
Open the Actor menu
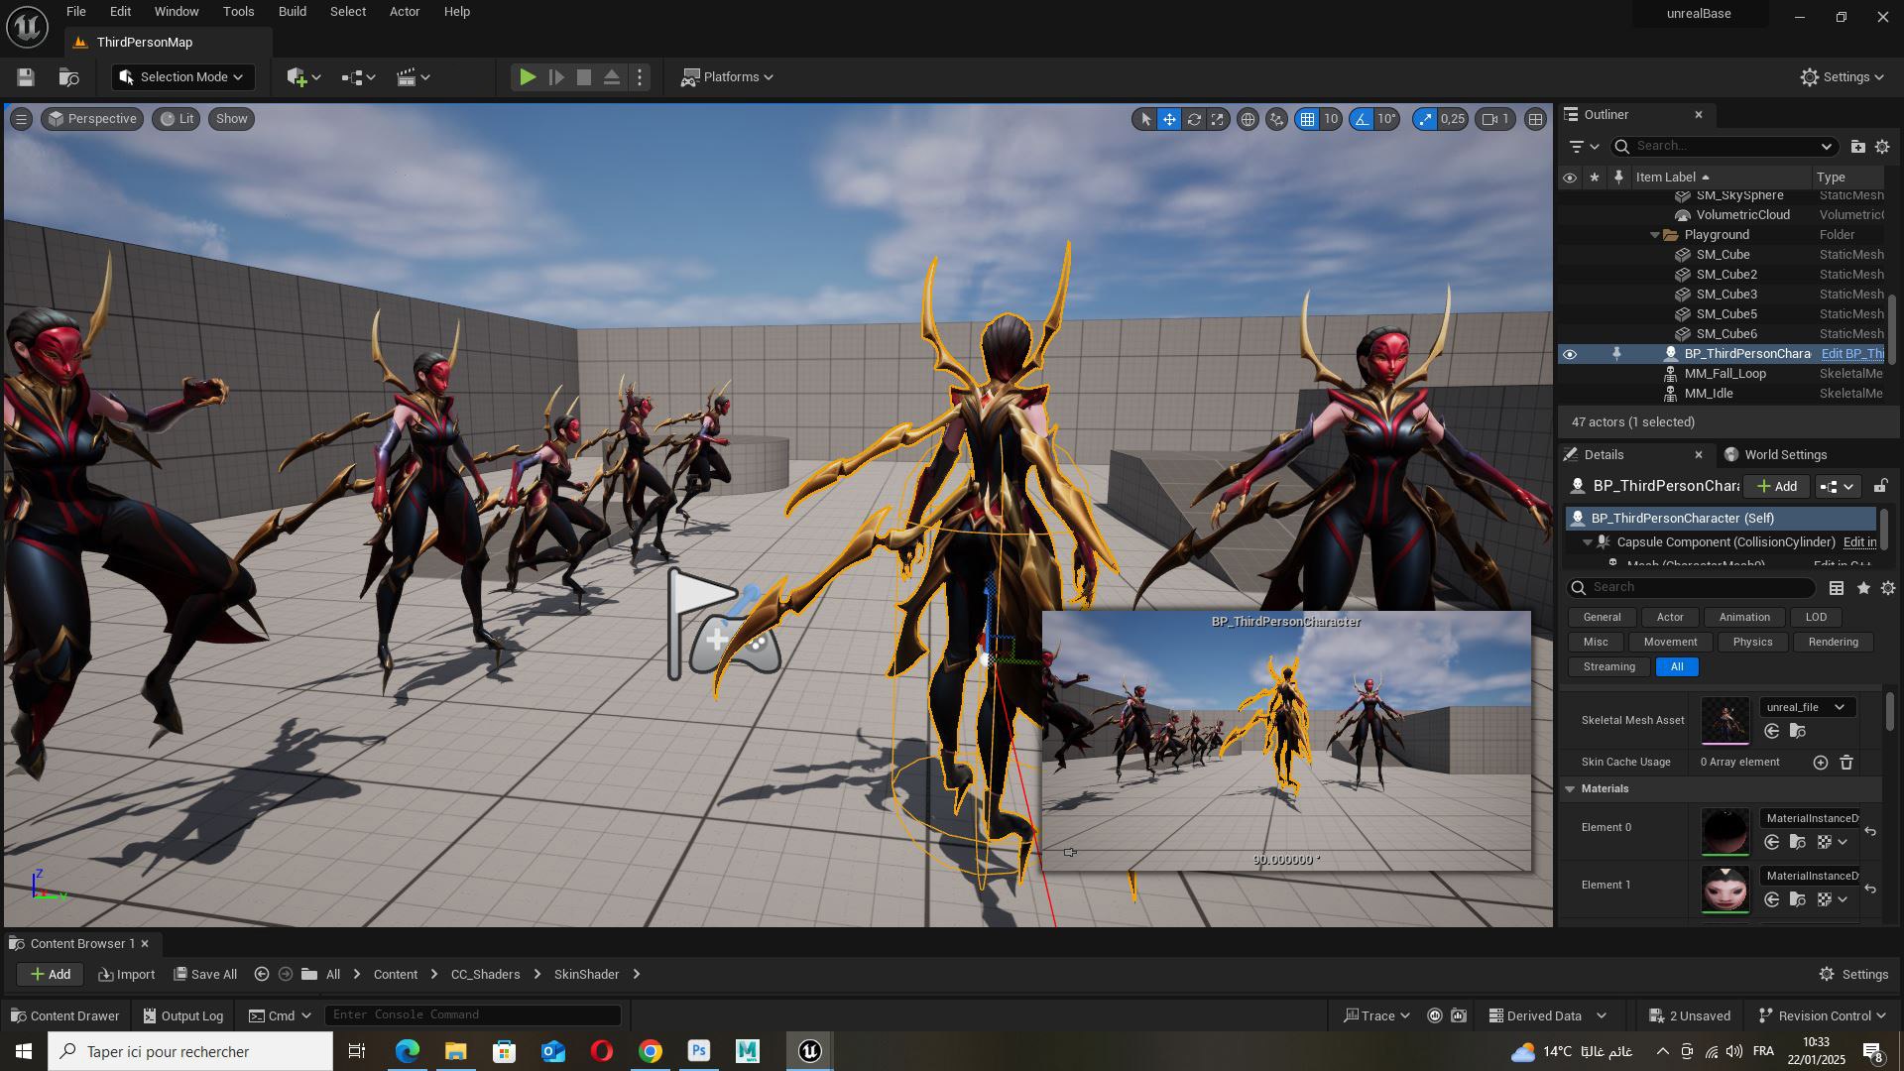404,12
